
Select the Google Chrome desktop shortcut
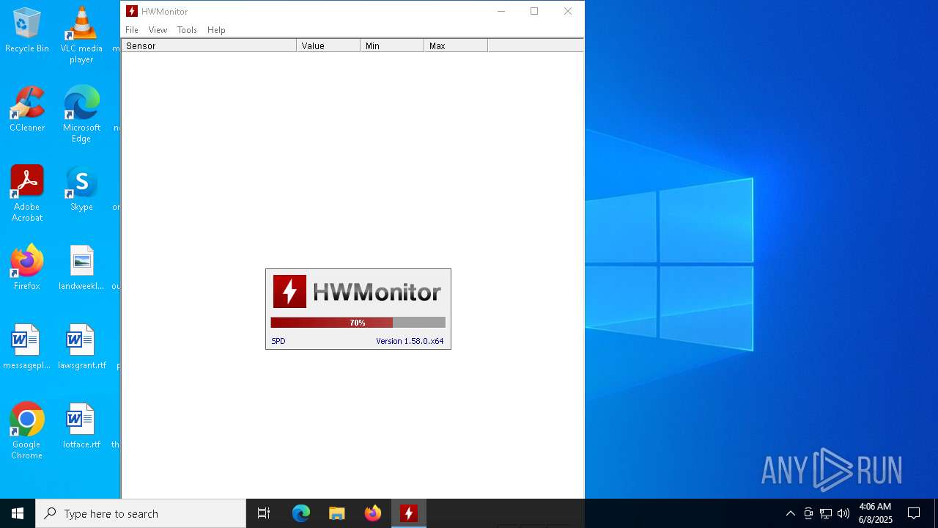(27, 431)
